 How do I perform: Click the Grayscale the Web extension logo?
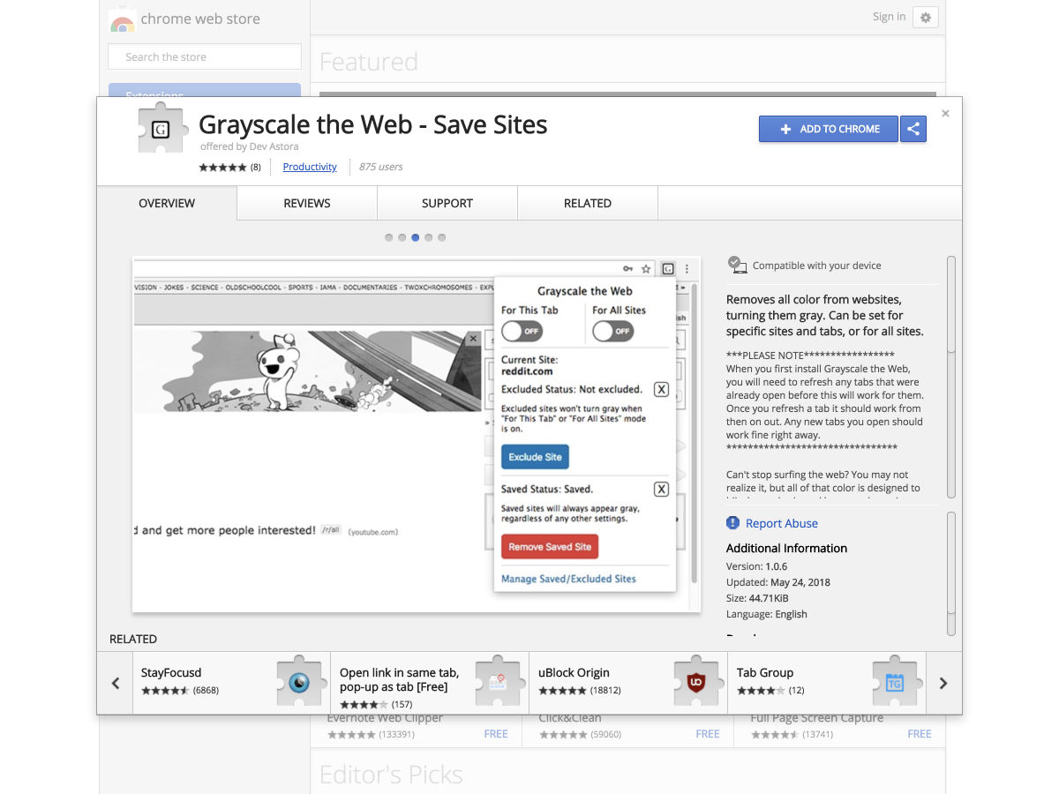161,130
